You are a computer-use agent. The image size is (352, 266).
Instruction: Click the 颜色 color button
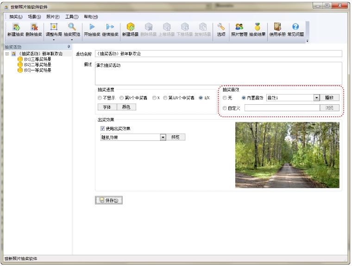point(126,107)
